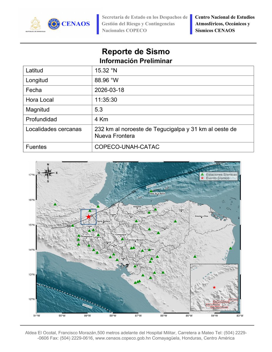Click the Reporte de Sismo title

click(x=136, y=52)
